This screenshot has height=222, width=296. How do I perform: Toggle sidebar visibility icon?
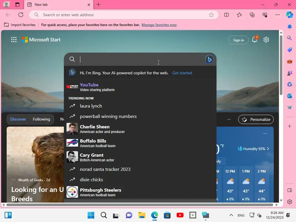pyautogui.click(x=290, y=190)
